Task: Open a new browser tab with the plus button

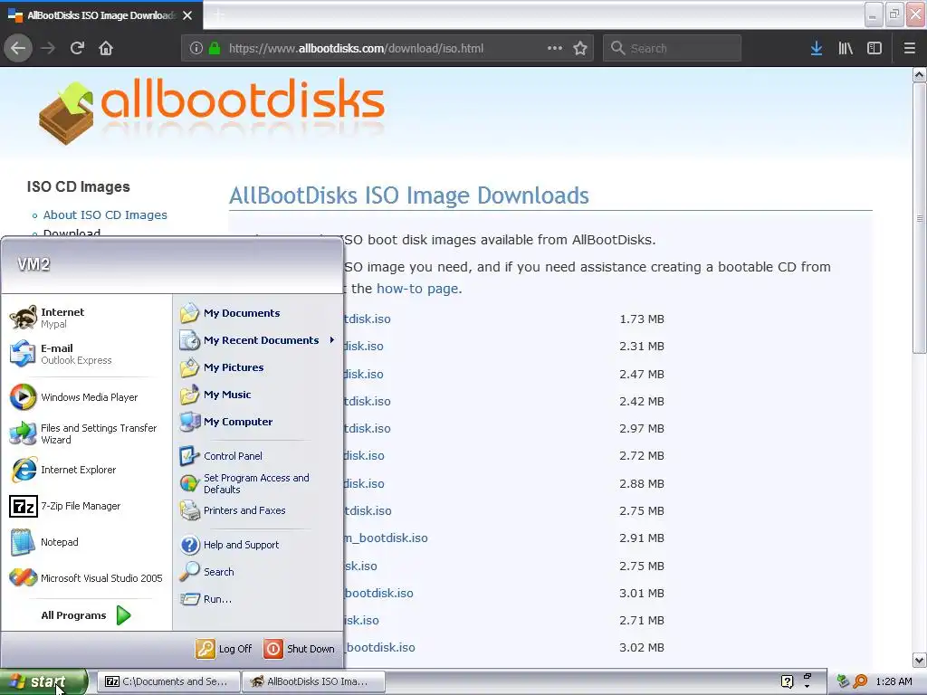Action: [218, 15]
